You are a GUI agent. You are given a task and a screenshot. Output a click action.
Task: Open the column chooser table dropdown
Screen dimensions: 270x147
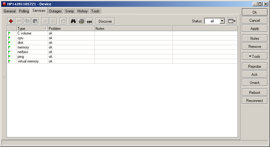(x=232, y=21)
